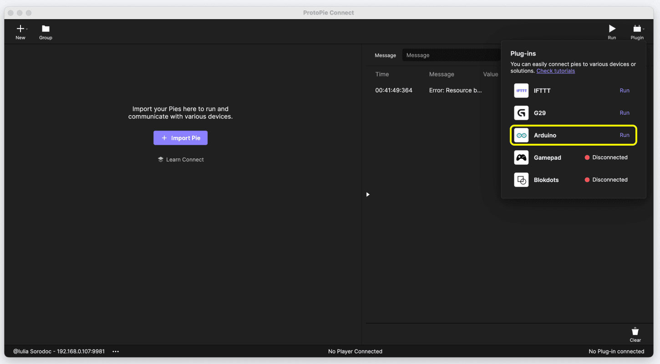
Task: Click Gamepad Disconnected status
Action: (x=606, y=157)
